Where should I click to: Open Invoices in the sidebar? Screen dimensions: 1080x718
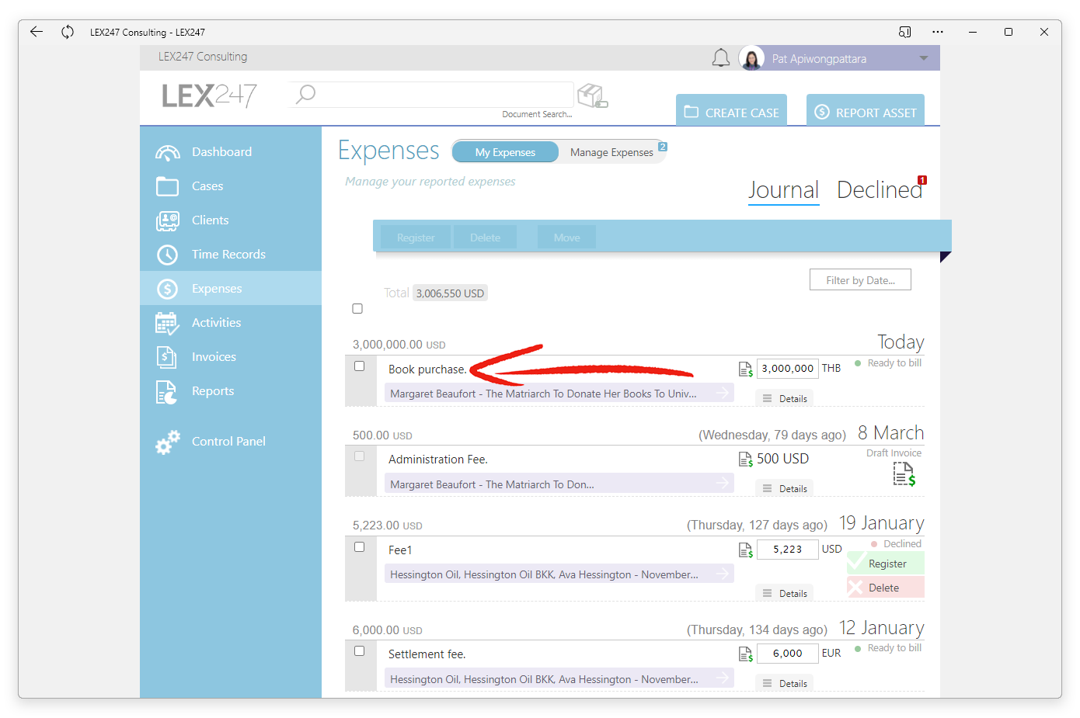[x=231, y=357]
